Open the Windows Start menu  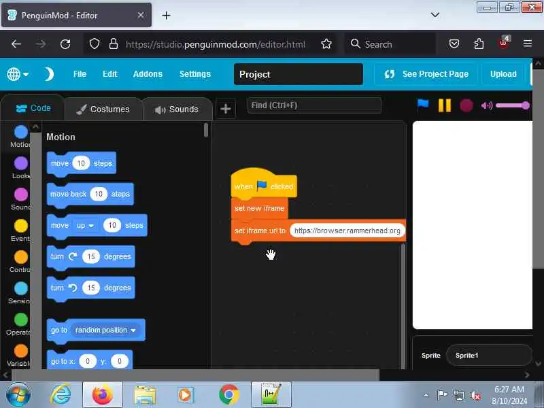(18, 395)
